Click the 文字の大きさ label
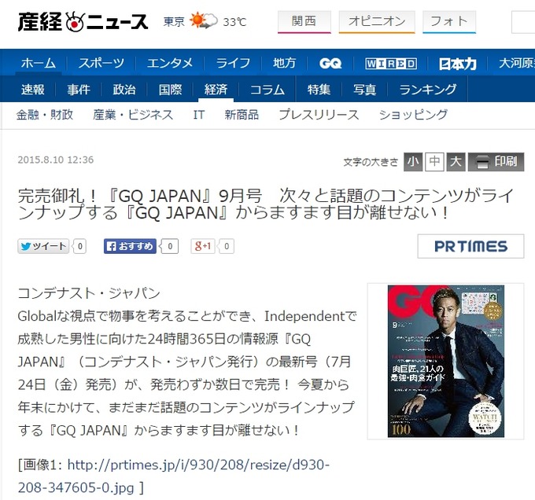Screen dimensions: 535x500 pyautogui.click(x=371, y=162)
